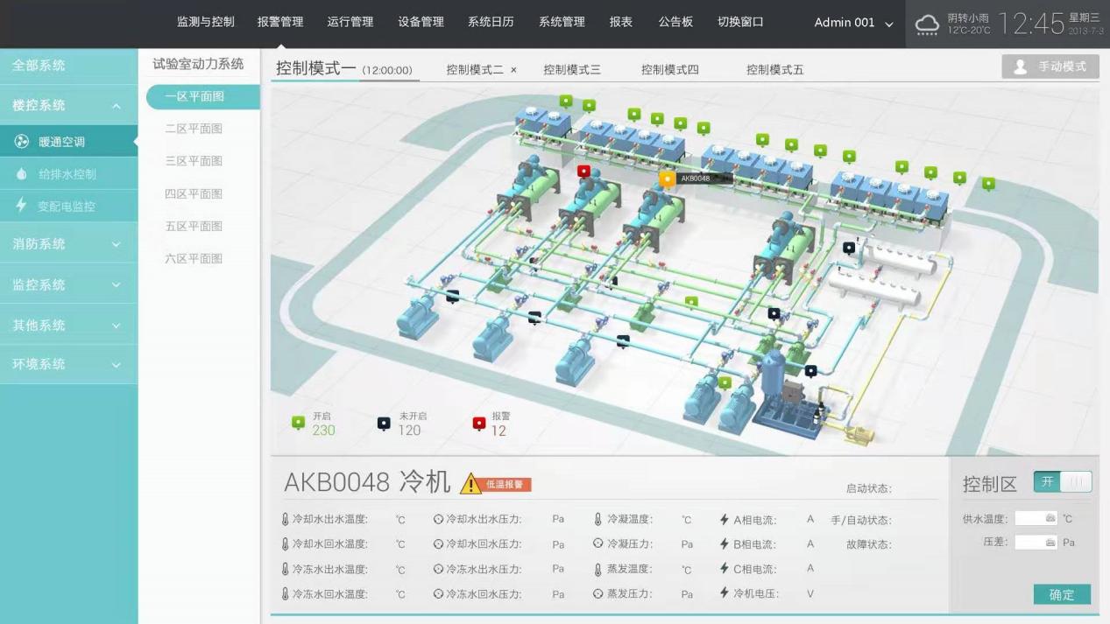Select 二区平面图 floor plan
Viewport: 1110px width, 624px height.
tap(194, 129)
